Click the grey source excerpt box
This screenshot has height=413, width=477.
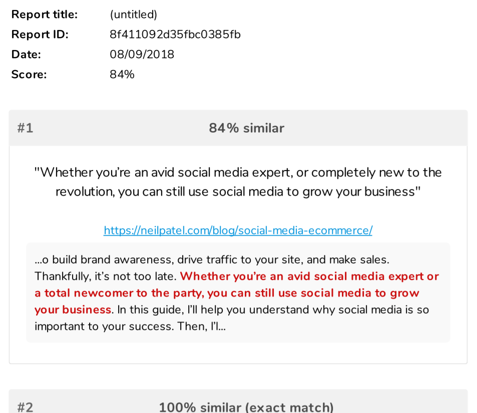(238, 292)
